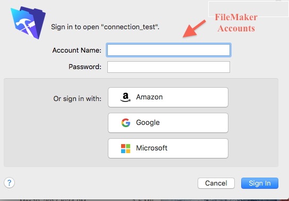Select the Microsoft sign-in button
Image resolution: width=289 pixels, height=201 pixels.
point(168,148)
